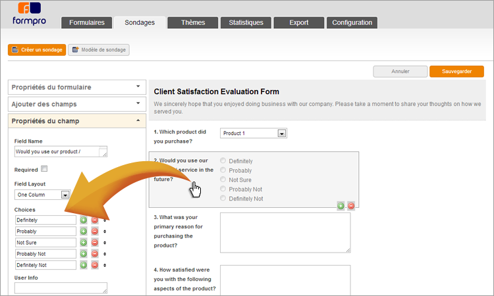Image resolution: width=494 pixels, height=296 pixels.
Task: Remove the Probably Not choice
Action: coord(95,254)
